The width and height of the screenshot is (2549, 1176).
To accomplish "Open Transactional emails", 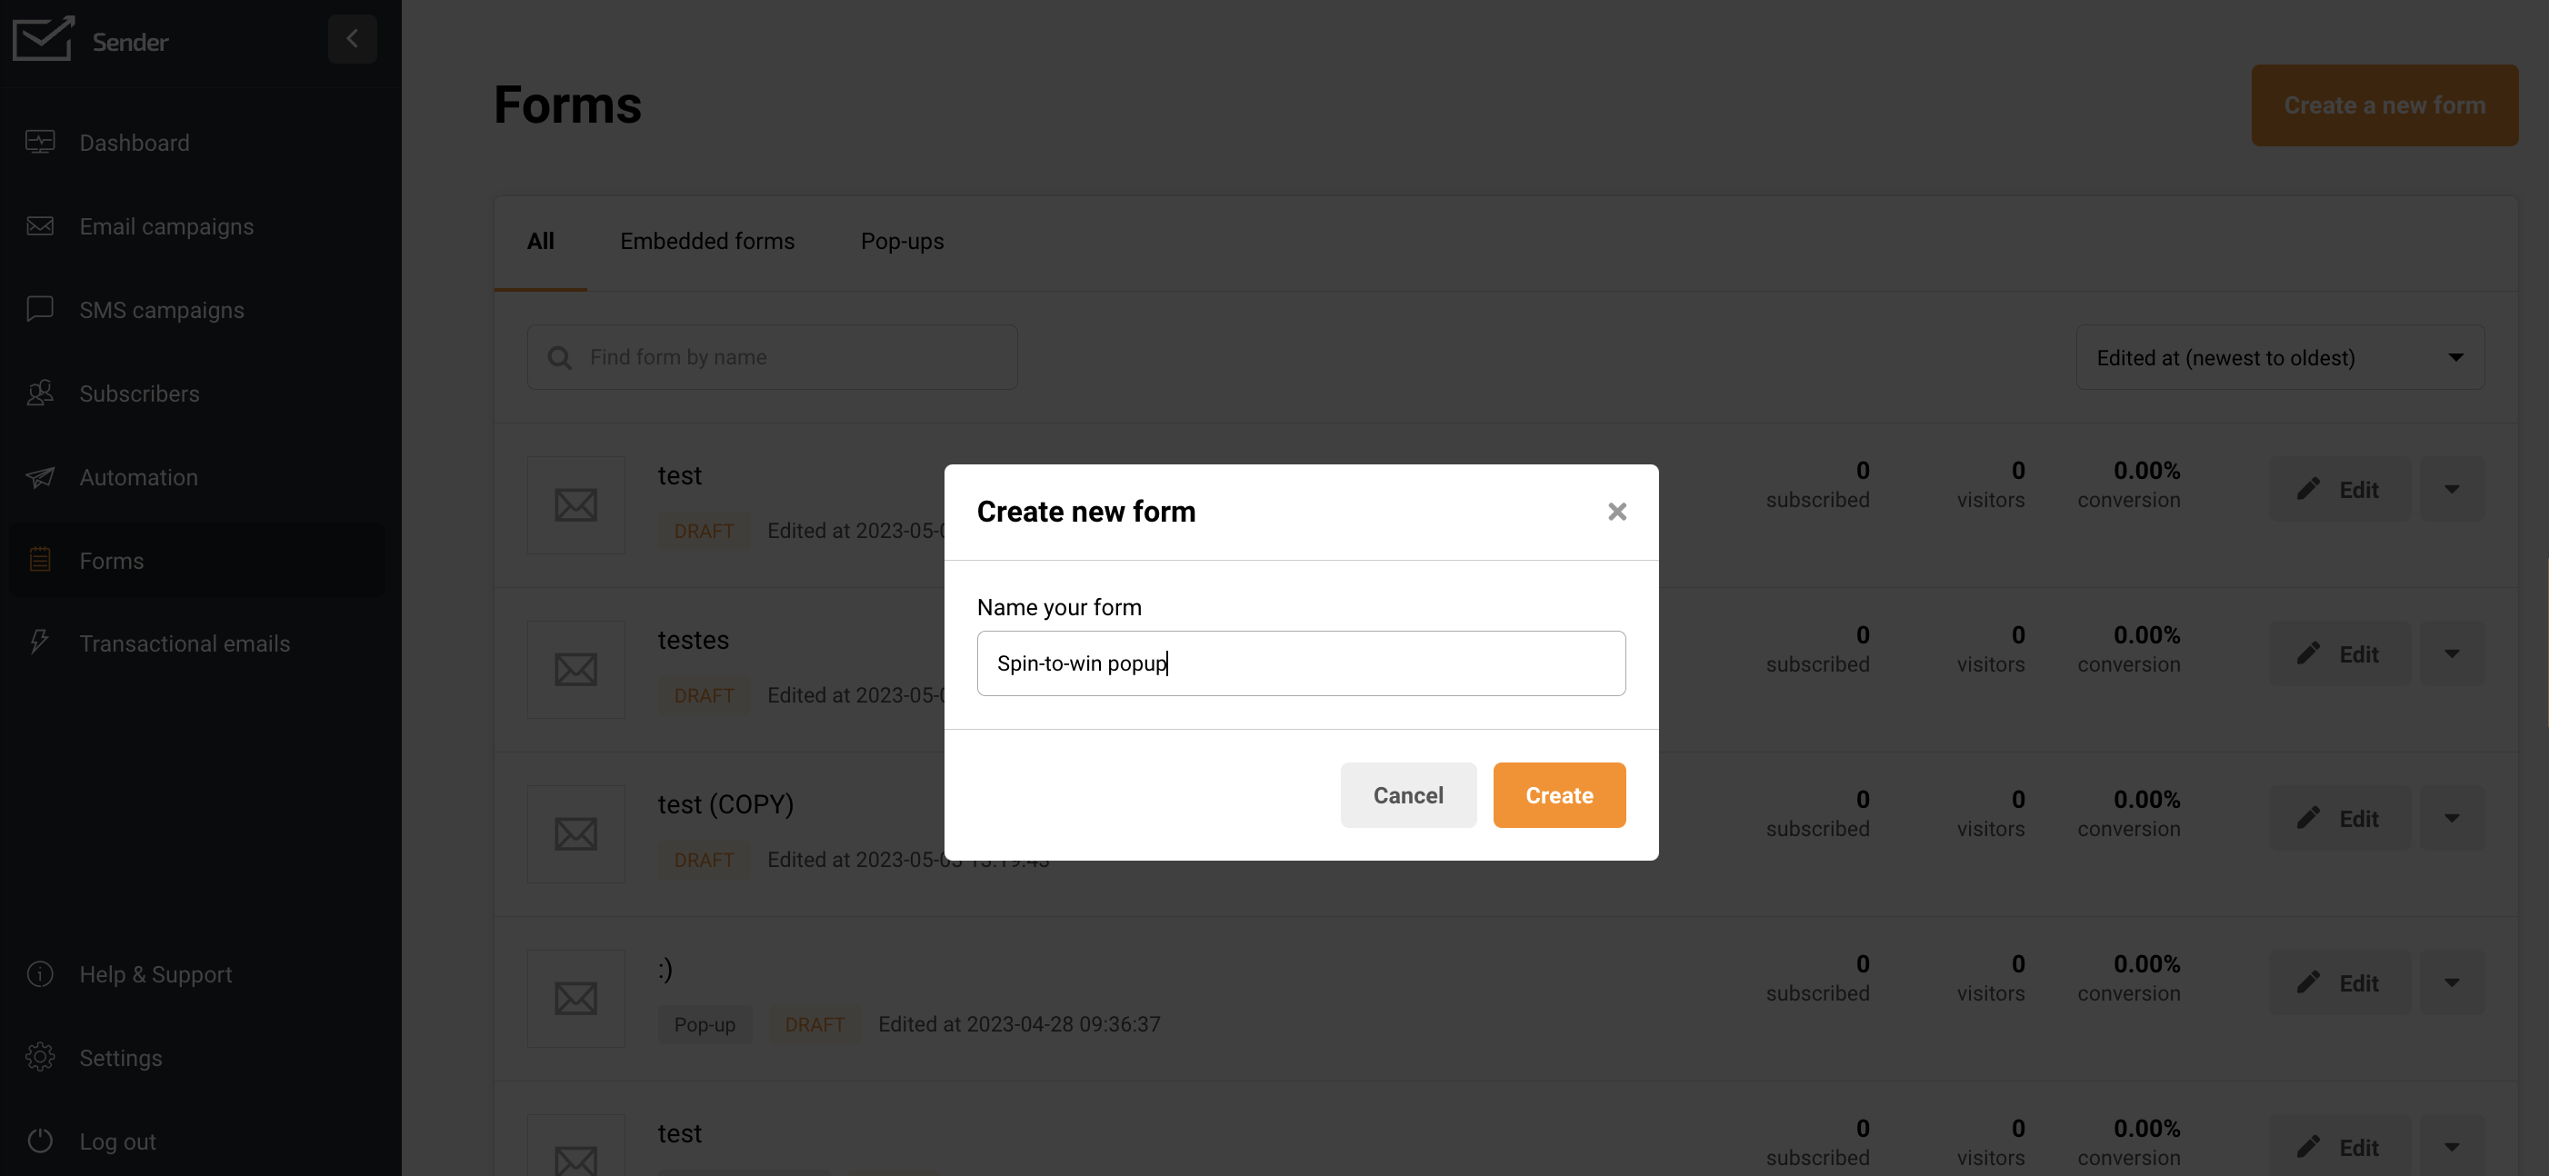I will (184, 643).
